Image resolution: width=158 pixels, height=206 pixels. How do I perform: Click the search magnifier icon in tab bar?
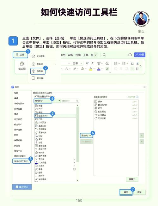coord(104,55)
